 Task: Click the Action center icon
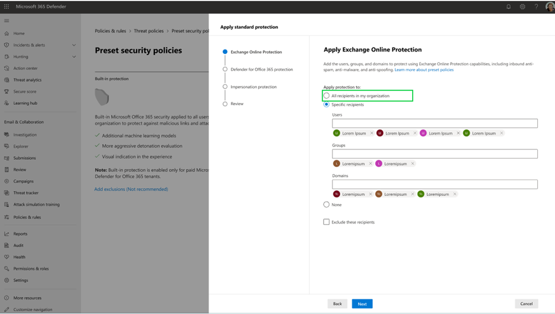[x=6, y=68]
